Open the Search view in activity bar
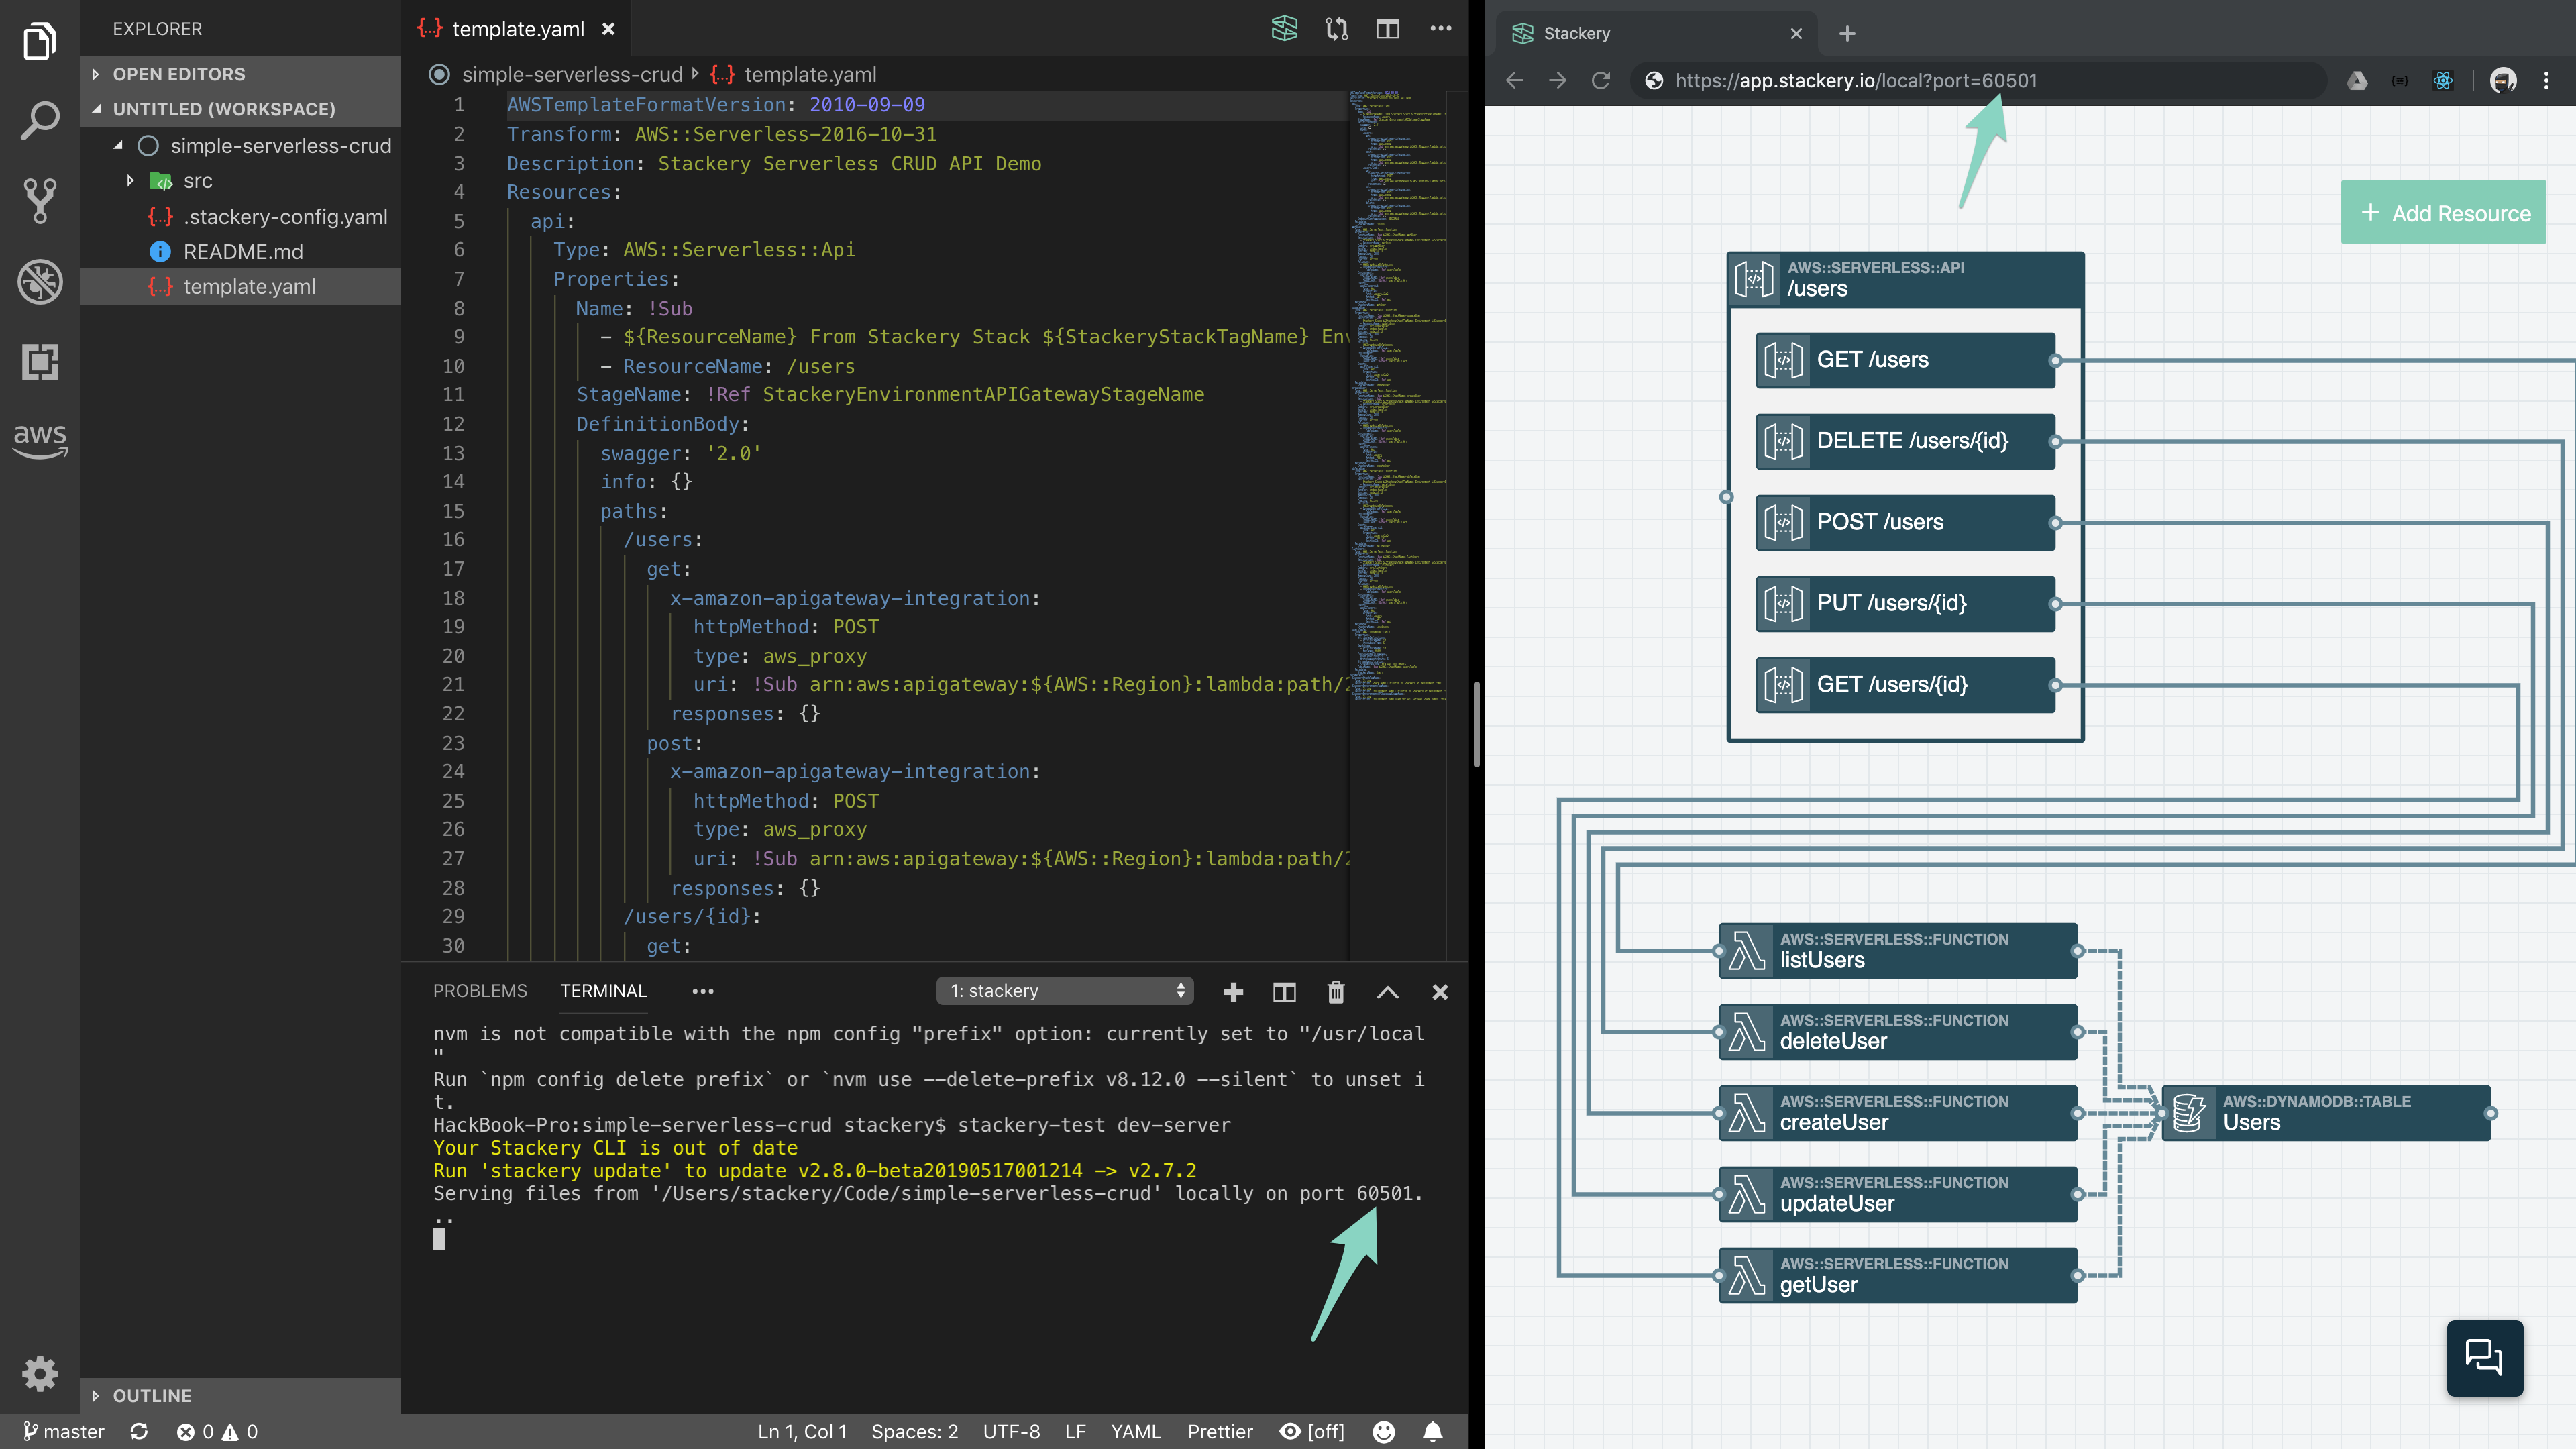 click(x=40, y=121)
